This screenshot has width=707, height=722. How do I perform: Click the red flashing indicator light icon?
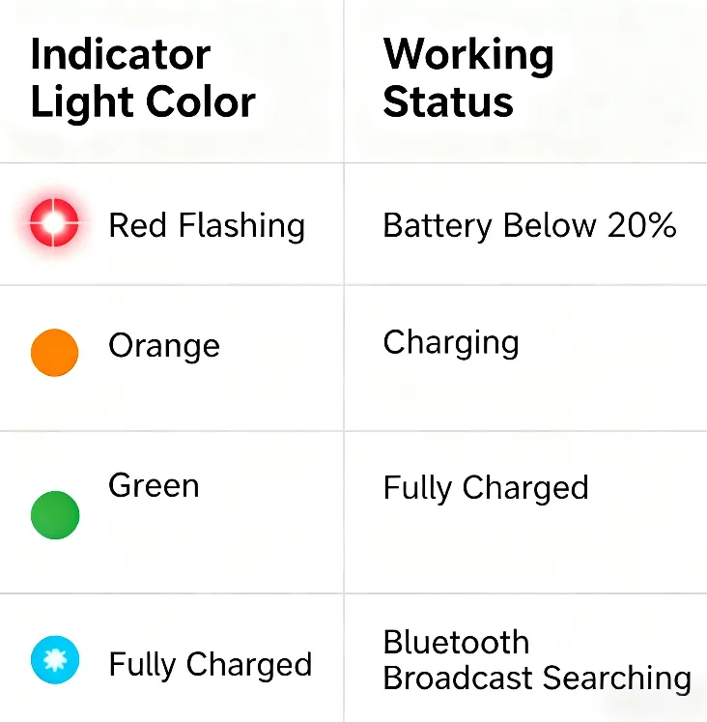click(54, 224)
